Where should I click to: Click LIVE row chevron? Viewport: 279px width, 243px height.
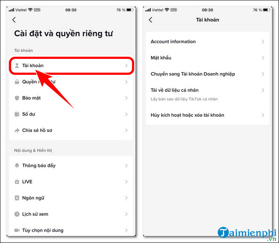tap(126, 181)
